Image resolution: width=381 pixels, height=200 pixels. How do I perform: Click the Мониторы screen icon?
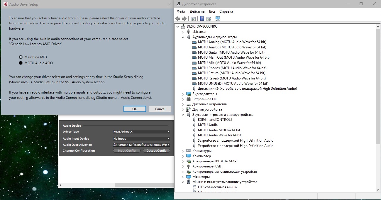pos(189,177)
